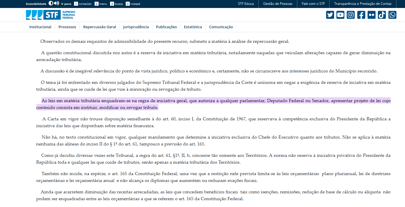Expand the Institucional menu
Viewport: 405px width, 207px height.
click(x=40, y=27)
